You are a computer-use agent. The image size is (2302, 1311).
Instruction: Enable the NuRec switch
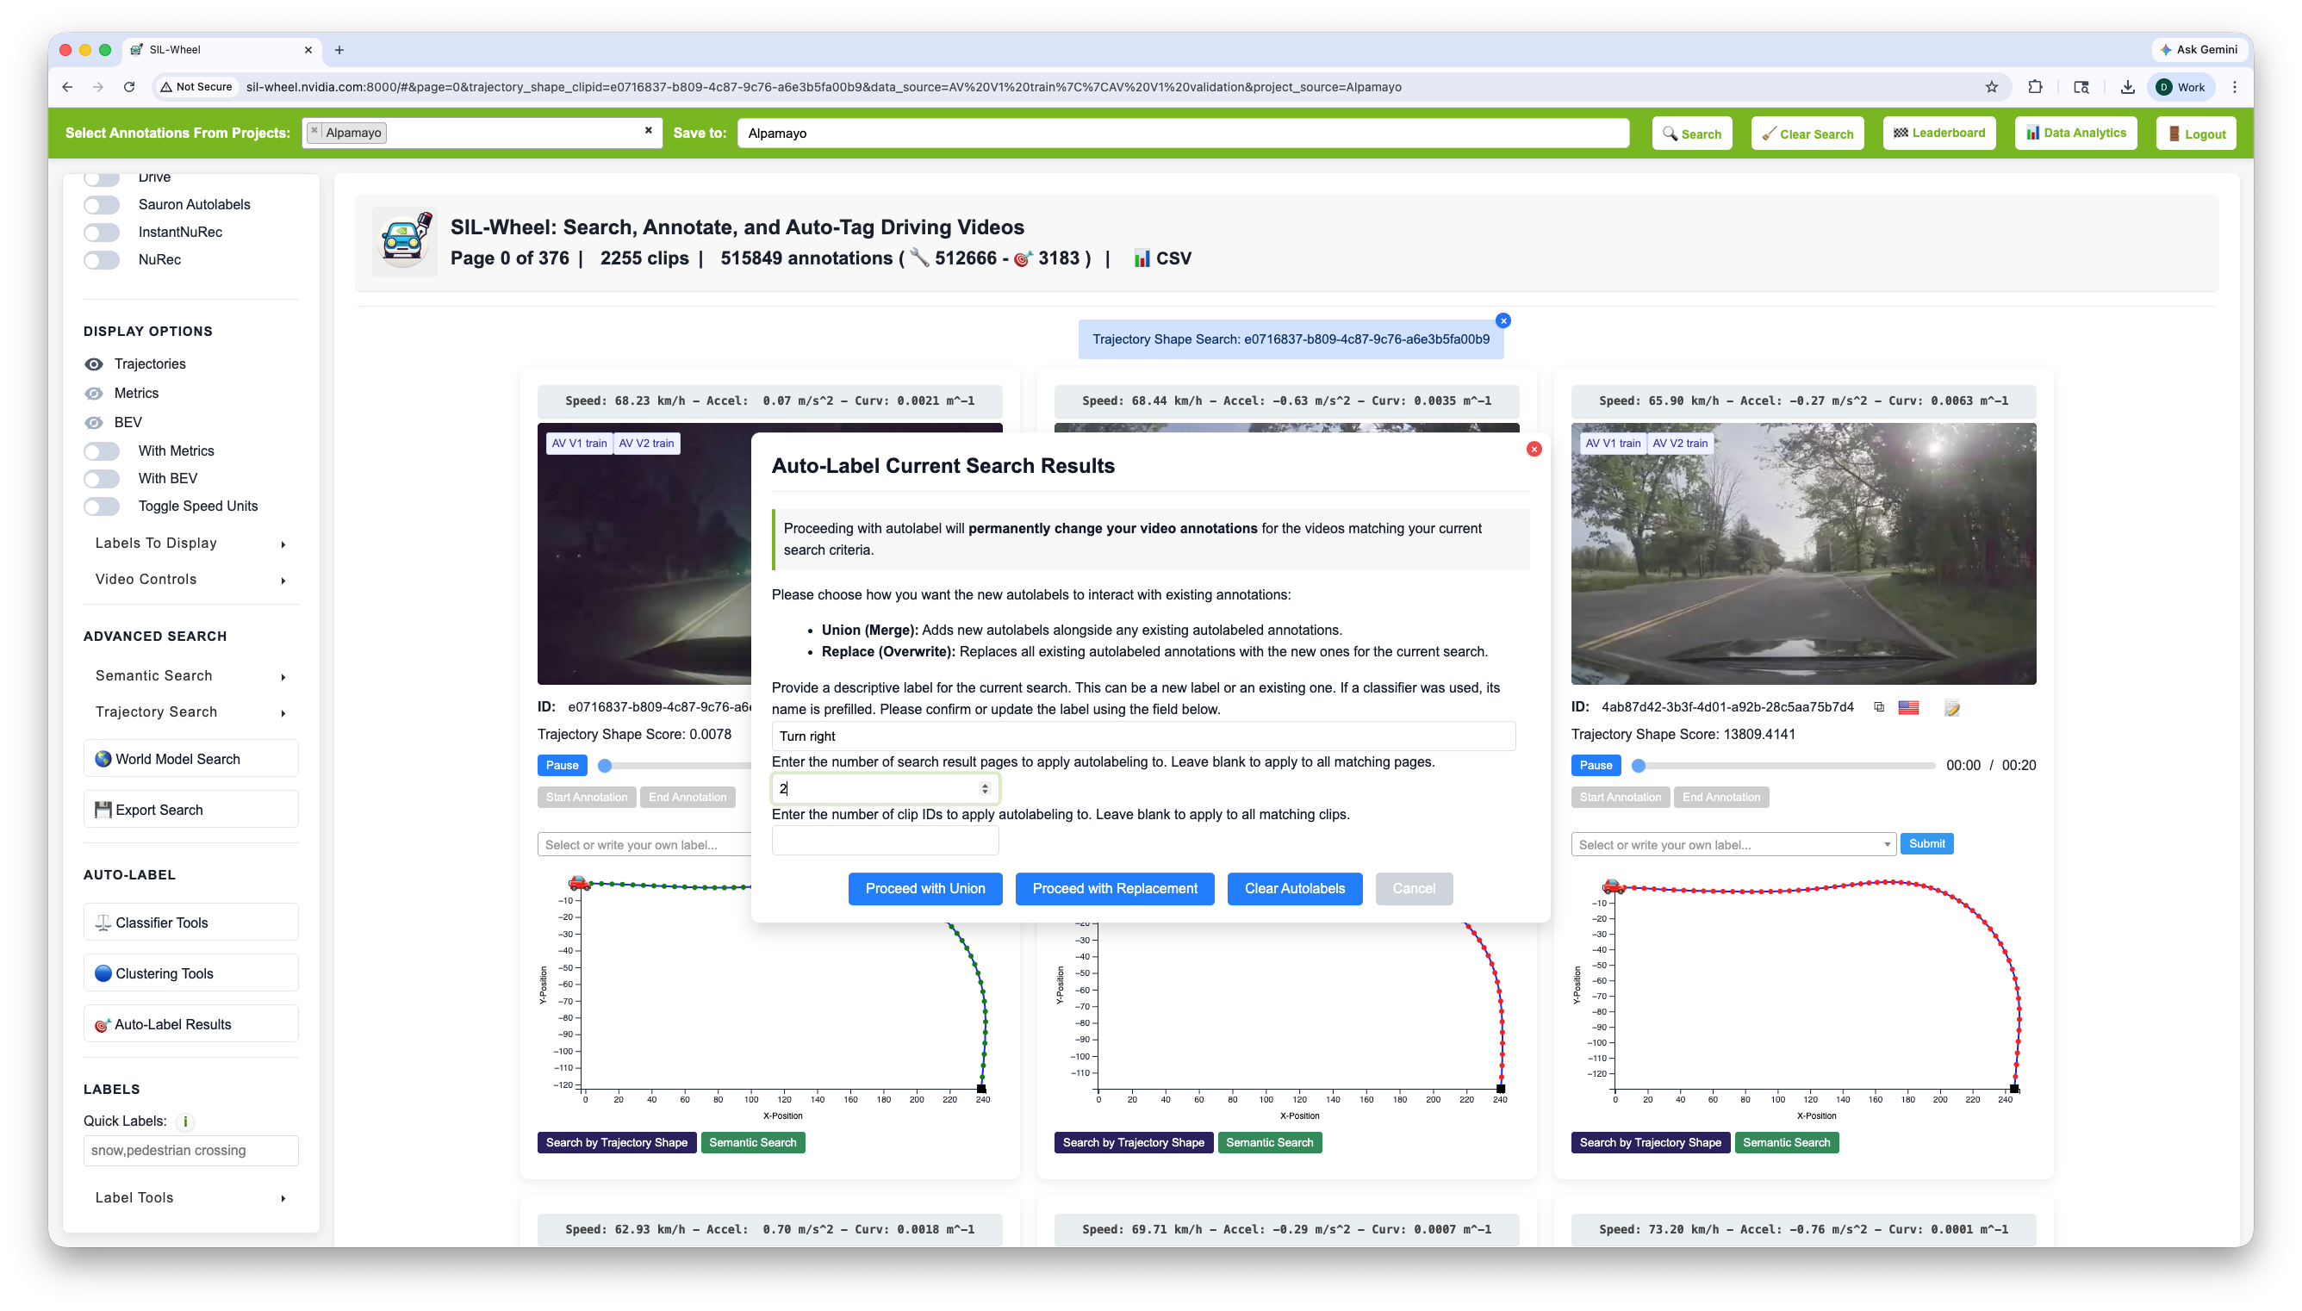click(x=102, y=260)
